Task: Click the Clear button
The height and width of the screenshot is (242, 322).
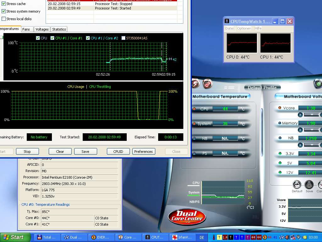Action: pyautogui.click(x=60, y=152)
